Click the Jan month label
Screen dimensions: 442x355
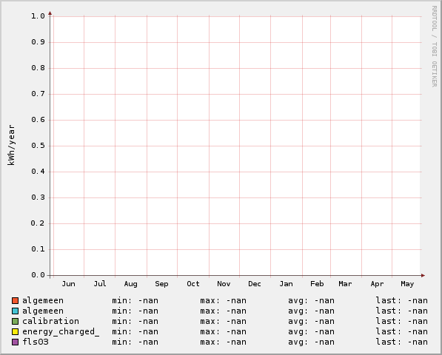tap(286, 283)
